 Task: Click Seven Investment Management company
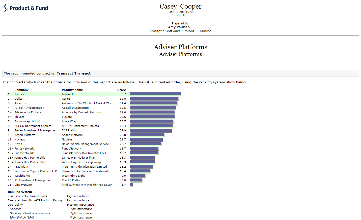(x=36, y=130)
